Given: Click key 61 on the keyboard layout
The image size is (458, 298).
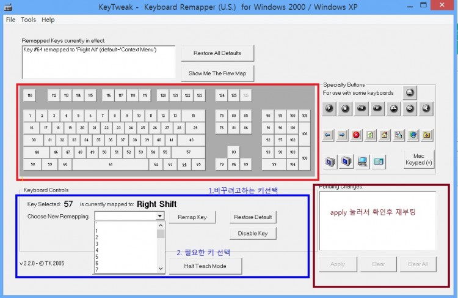Looking at the screenshot, I should [111, 164].
